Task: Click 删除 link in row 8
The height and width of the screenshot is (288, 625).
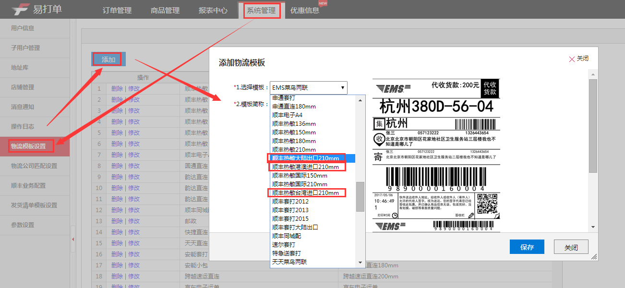Action: tap(117, 166)
